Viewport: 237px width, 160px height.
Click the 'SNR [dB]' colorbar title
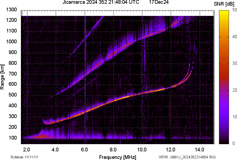[224, 4]
